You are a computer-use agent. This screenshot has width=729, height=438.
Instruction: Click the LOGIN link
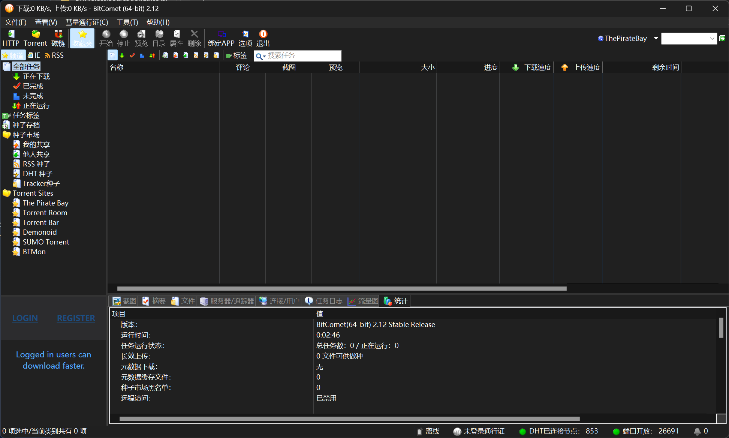(x=25, y=318)
